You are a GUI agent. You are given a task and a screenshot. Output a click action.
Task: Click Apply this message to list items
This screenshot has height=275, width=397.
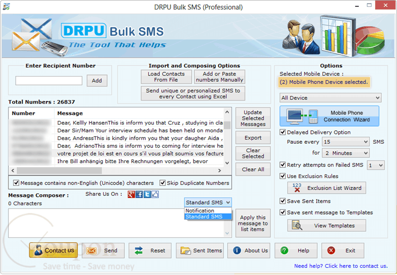253,223
